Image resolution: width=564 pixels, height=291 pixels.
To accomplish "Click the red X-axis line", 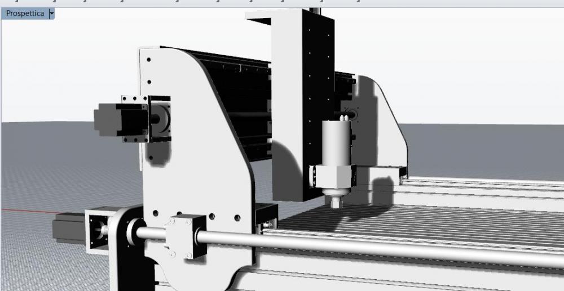I will coord(23,211).
